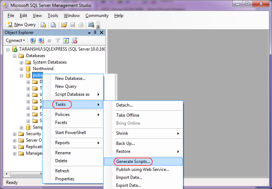Open the Community menu
Image resolution: width=272 pixels, height=189 pixels.
(97, 16)
